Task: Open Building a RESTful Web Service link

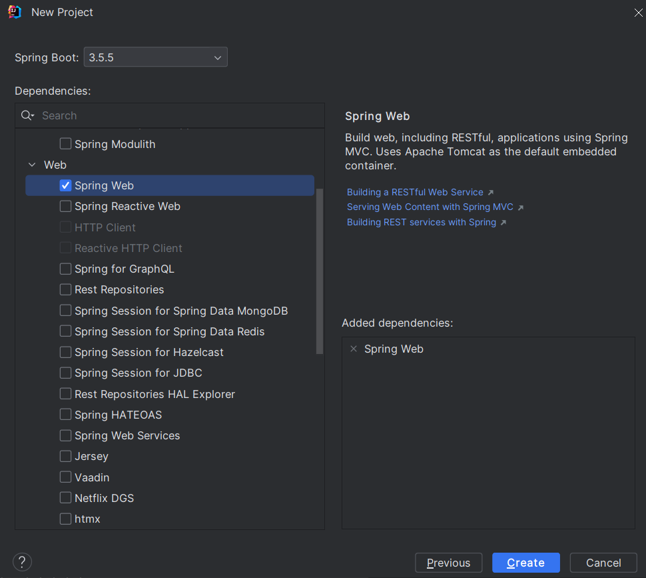Action: coord(415,193)
